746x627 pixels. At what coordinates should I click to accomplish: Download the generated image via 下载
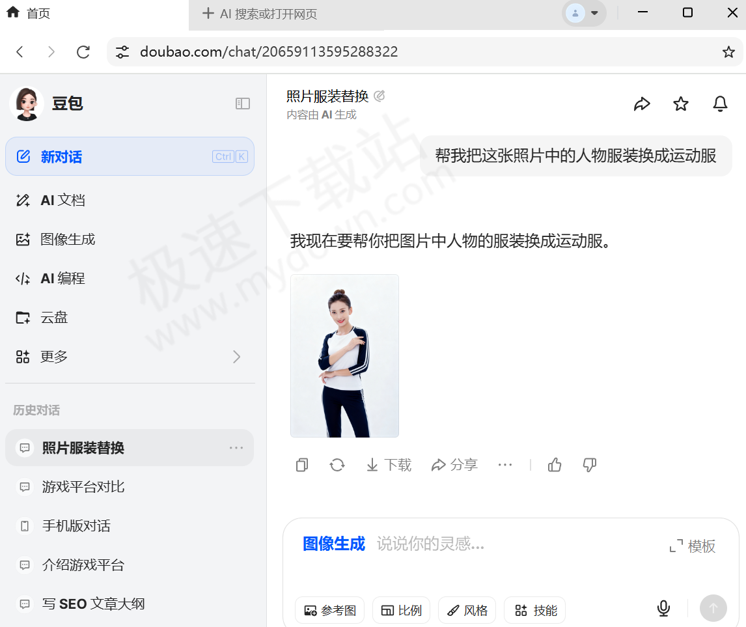pos(388,464)
